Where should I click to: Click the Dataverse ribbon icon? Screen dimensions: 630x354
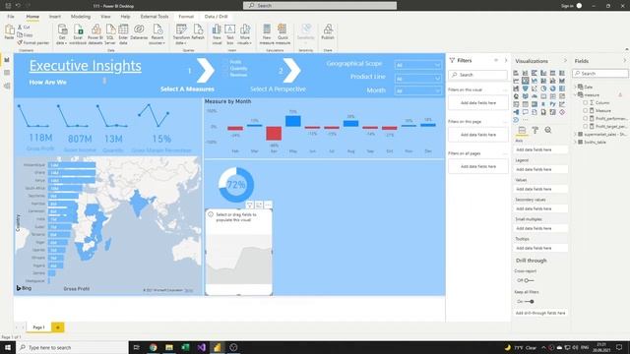139,32
